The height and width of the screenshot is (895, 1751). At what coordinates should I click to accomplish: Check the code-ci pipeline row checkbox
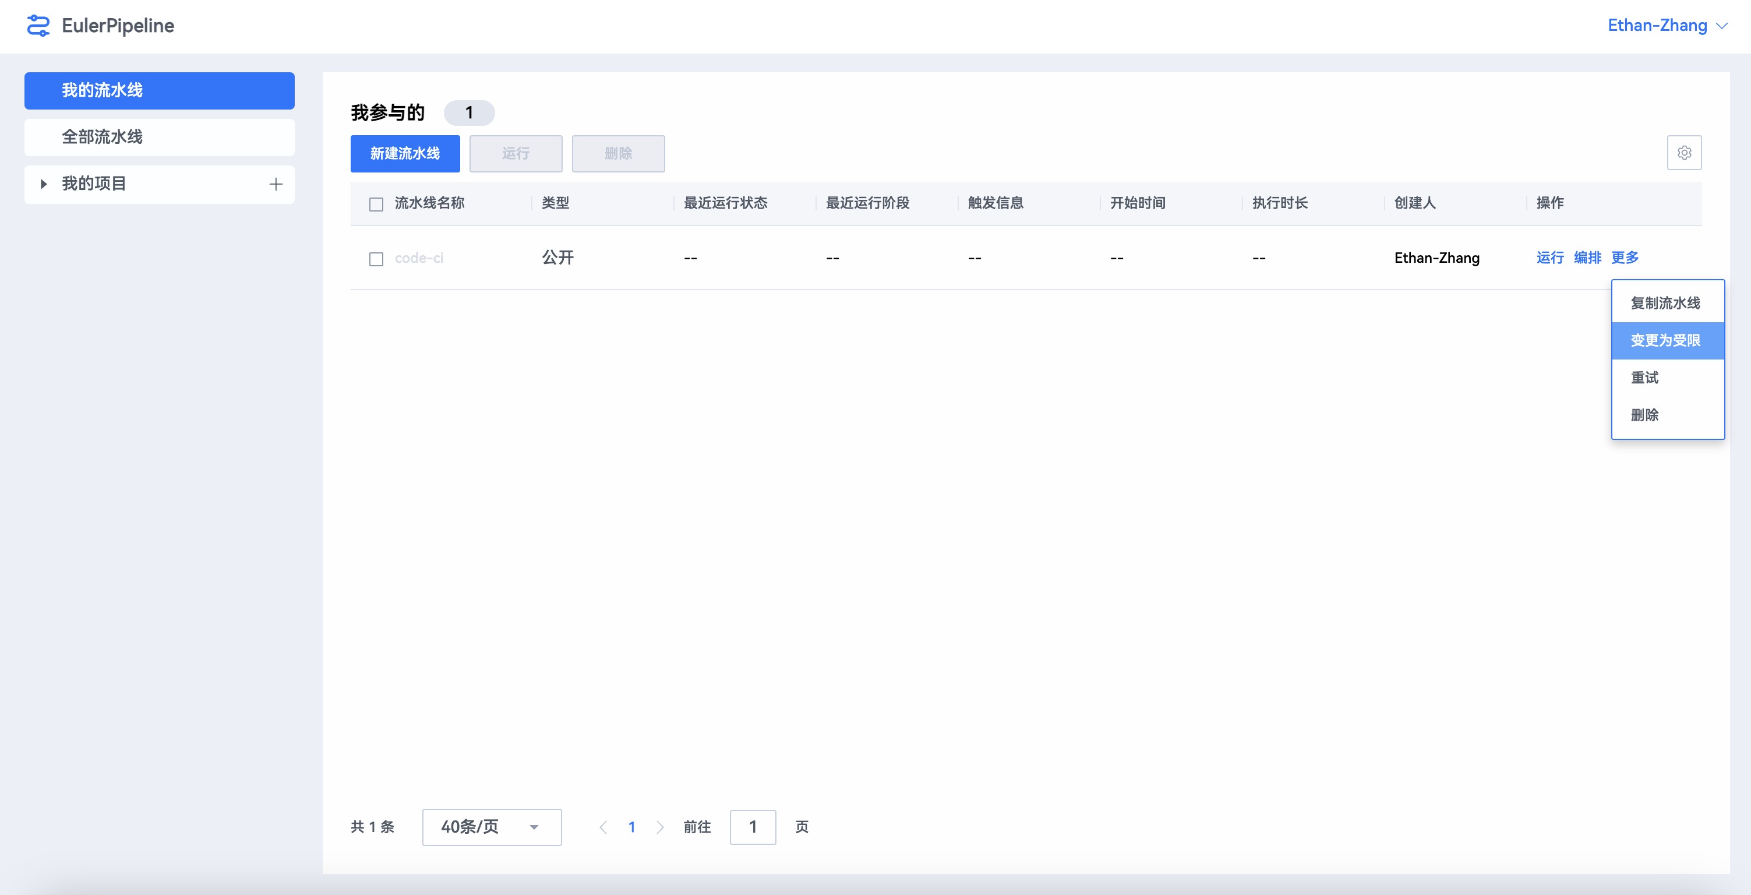376,259
